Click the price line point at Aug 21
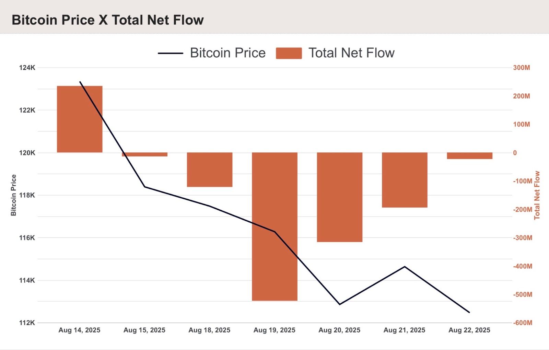 tap(405, 266)
